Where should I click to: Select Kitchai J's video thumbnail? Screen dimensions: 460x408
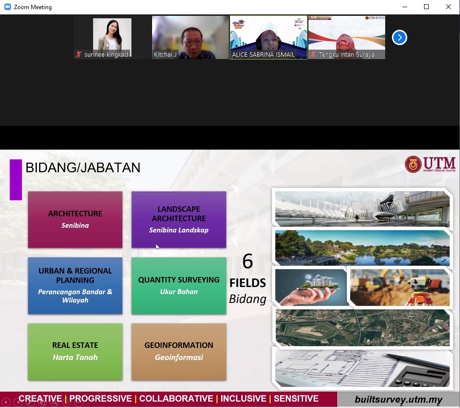pyautogui.click(x=190, y=37)
